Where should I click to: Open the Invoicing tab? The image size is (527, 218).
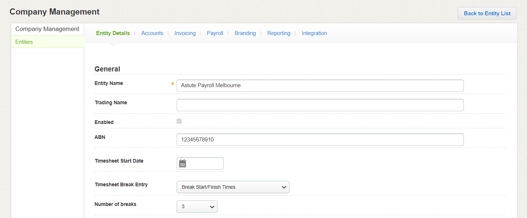click(185, 33)
